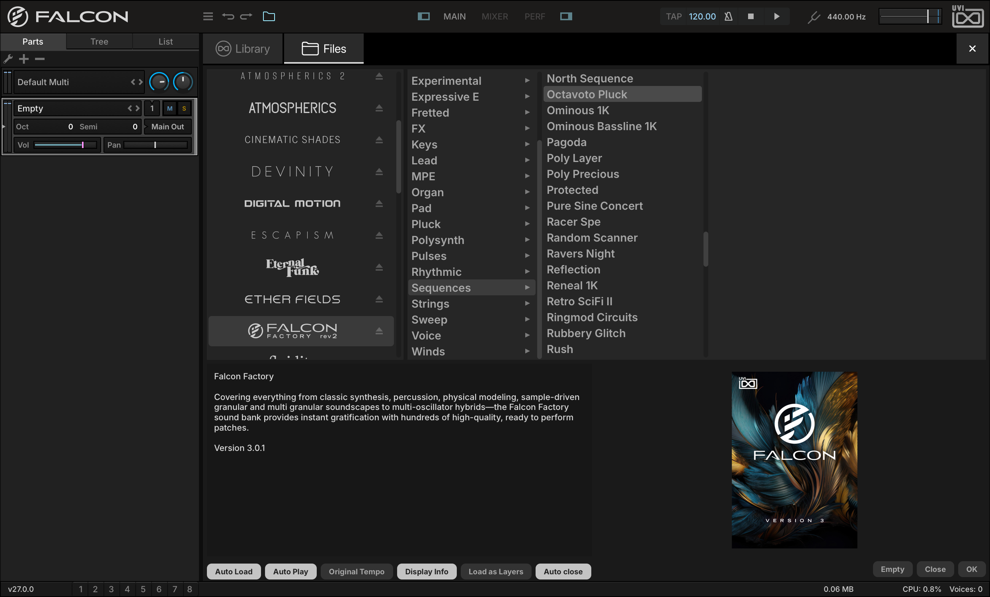This screenshot has width=990, height=597.
Task: Open Main Out output dropdown
Action: (x=168, y=127)
